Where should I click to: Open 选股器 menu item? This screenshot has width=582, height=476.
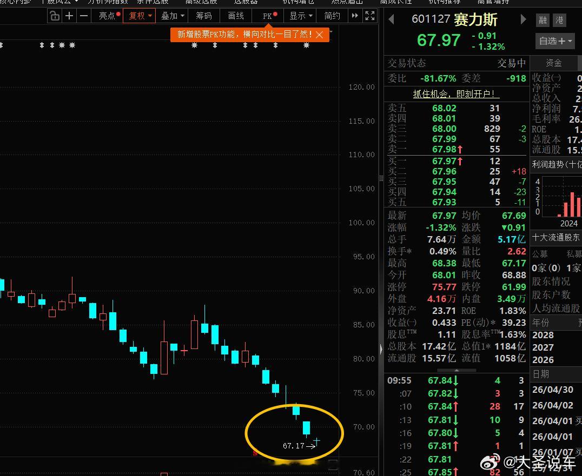tap(246, 2)
